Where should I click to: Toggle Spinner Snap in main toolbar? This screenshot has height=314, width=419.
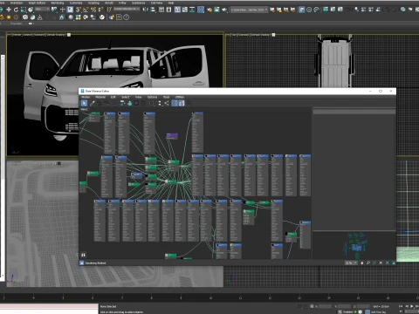coord(100,10)
